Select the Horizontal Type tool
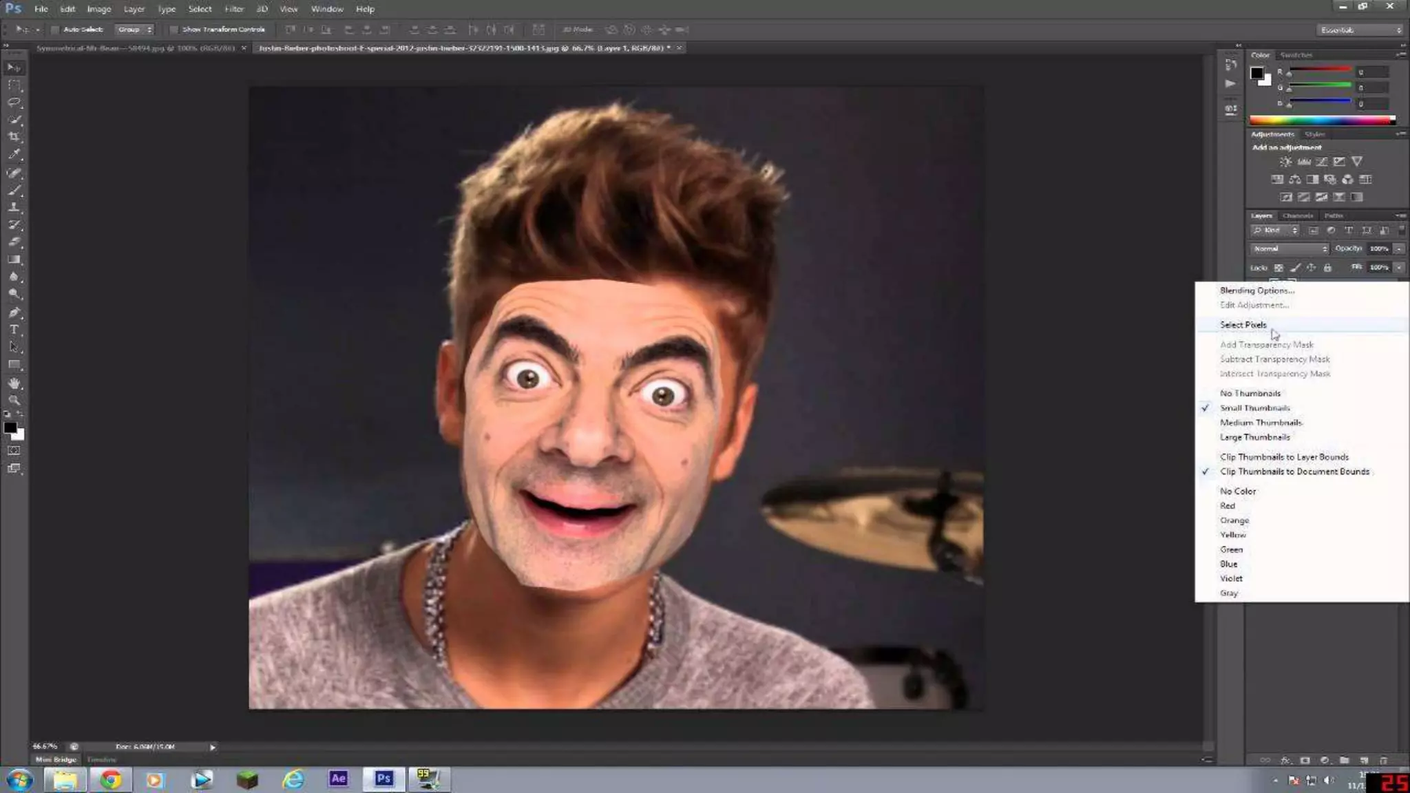The image size is (1410, 793). (x=14, y=330)
